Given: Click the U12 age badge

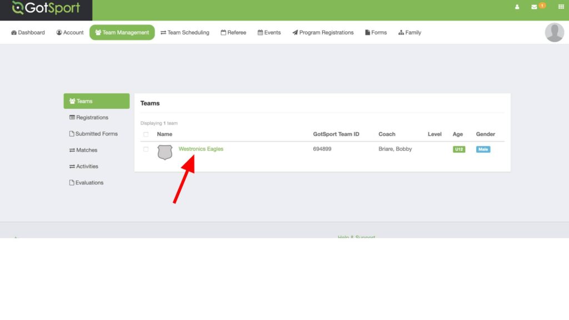Looking at the screenshot, I should tap(459, 149).
